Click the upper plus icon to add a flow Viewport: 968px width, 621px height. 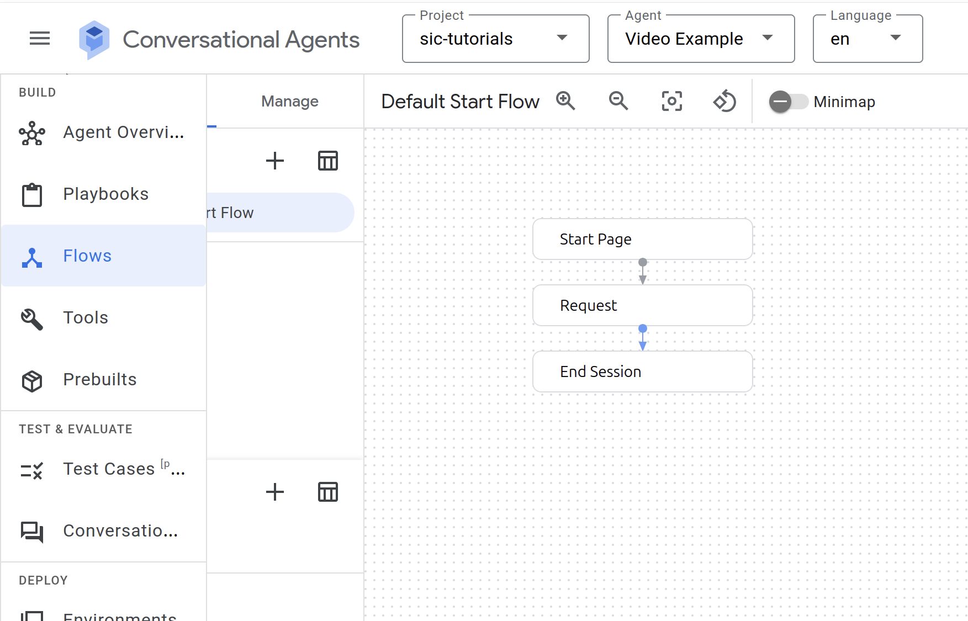[274, 161]
